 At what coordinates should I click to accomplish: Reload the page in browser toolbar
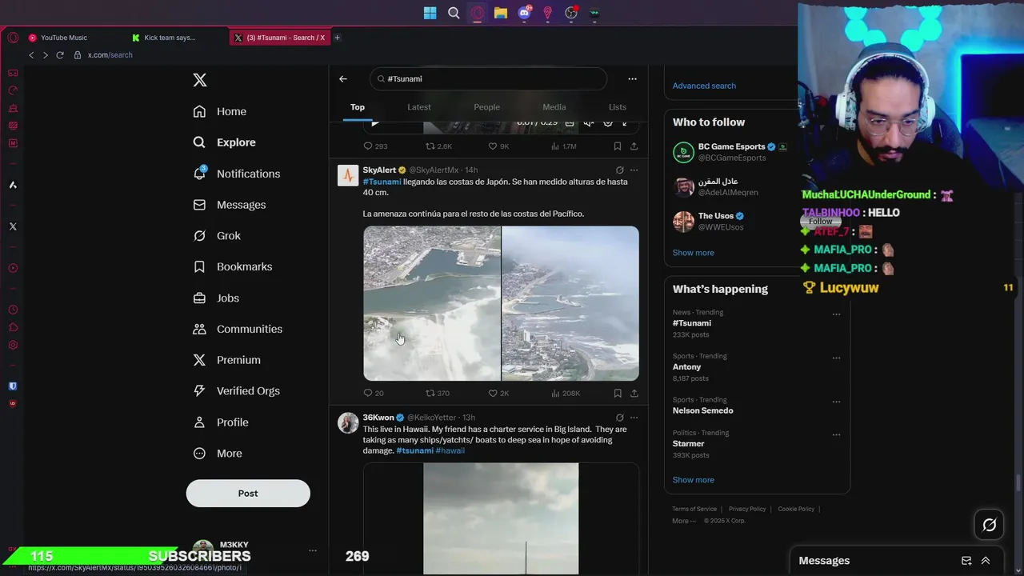pos(59,55)
